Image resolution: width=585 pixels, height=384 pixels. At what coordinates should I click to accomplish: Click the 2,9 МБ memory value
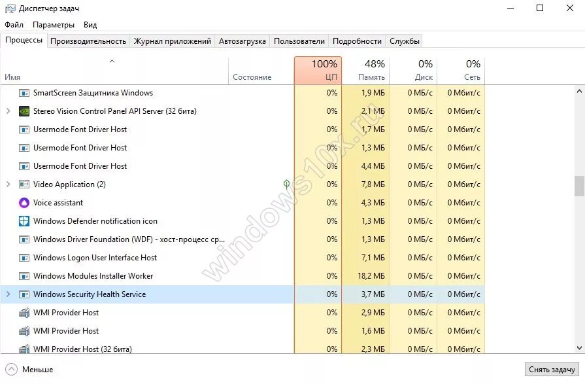(373, 312)
